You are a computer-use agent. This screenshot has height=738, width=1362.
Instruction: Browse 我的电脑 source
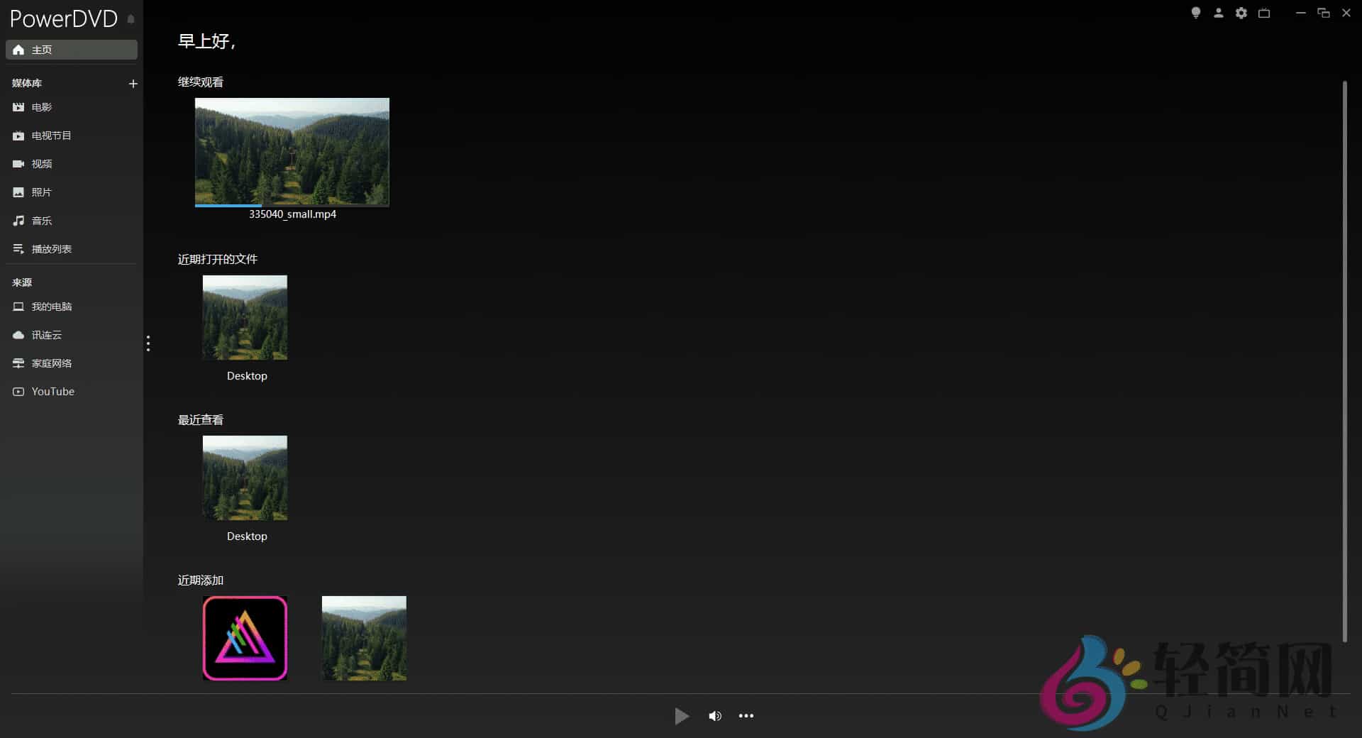point(51,307)
